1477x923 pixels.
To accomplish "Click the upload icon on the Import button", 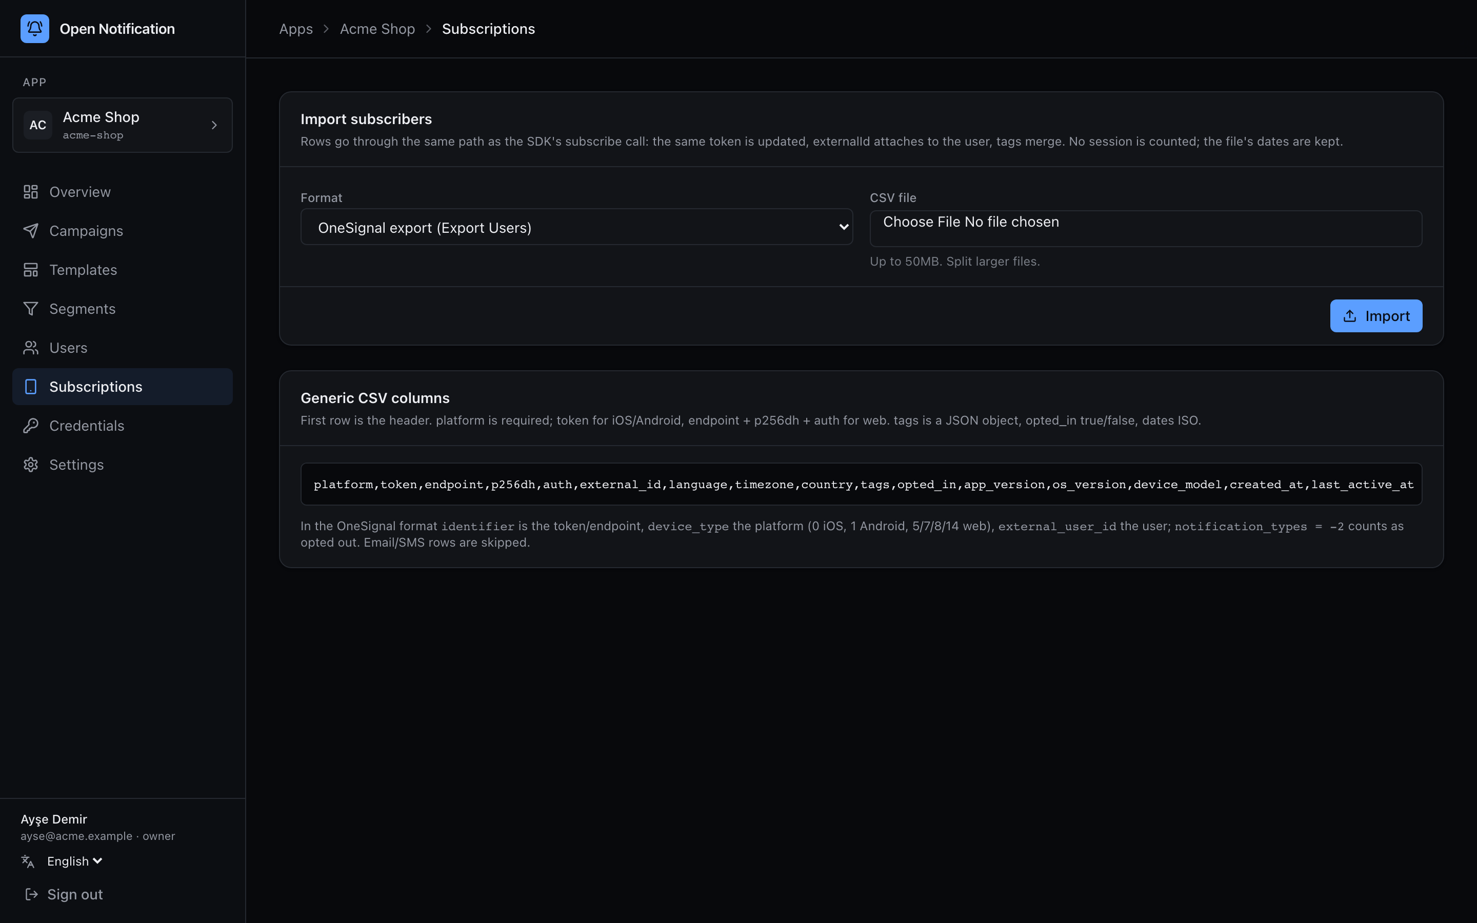I will click(x=1350, y=316).
